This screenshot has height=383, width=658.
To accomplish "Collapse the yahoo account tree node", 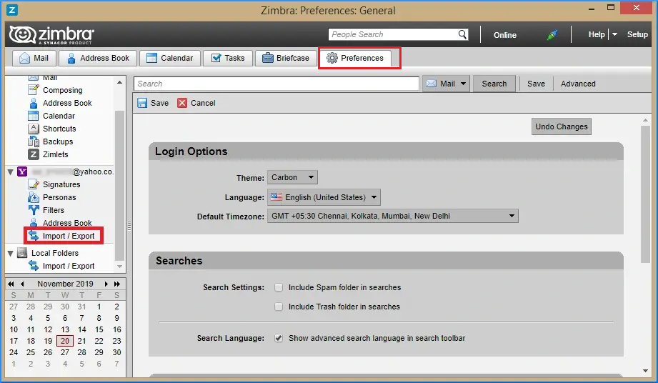I will [x=11, y=172].
